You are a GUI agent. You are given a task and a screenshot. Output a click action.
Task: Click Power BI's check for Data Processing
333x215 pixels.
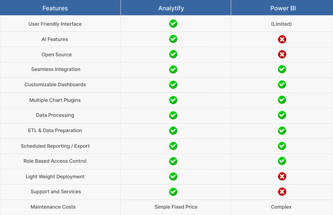(x=282, y=115)
